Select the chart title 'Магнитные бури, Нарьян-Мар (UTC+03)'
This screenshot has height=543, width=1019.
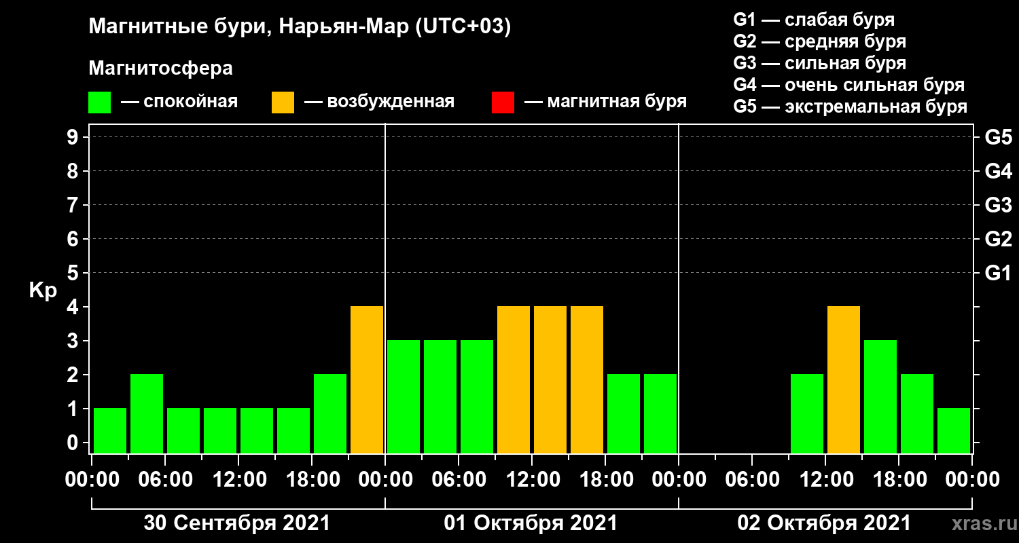point(300,27)
